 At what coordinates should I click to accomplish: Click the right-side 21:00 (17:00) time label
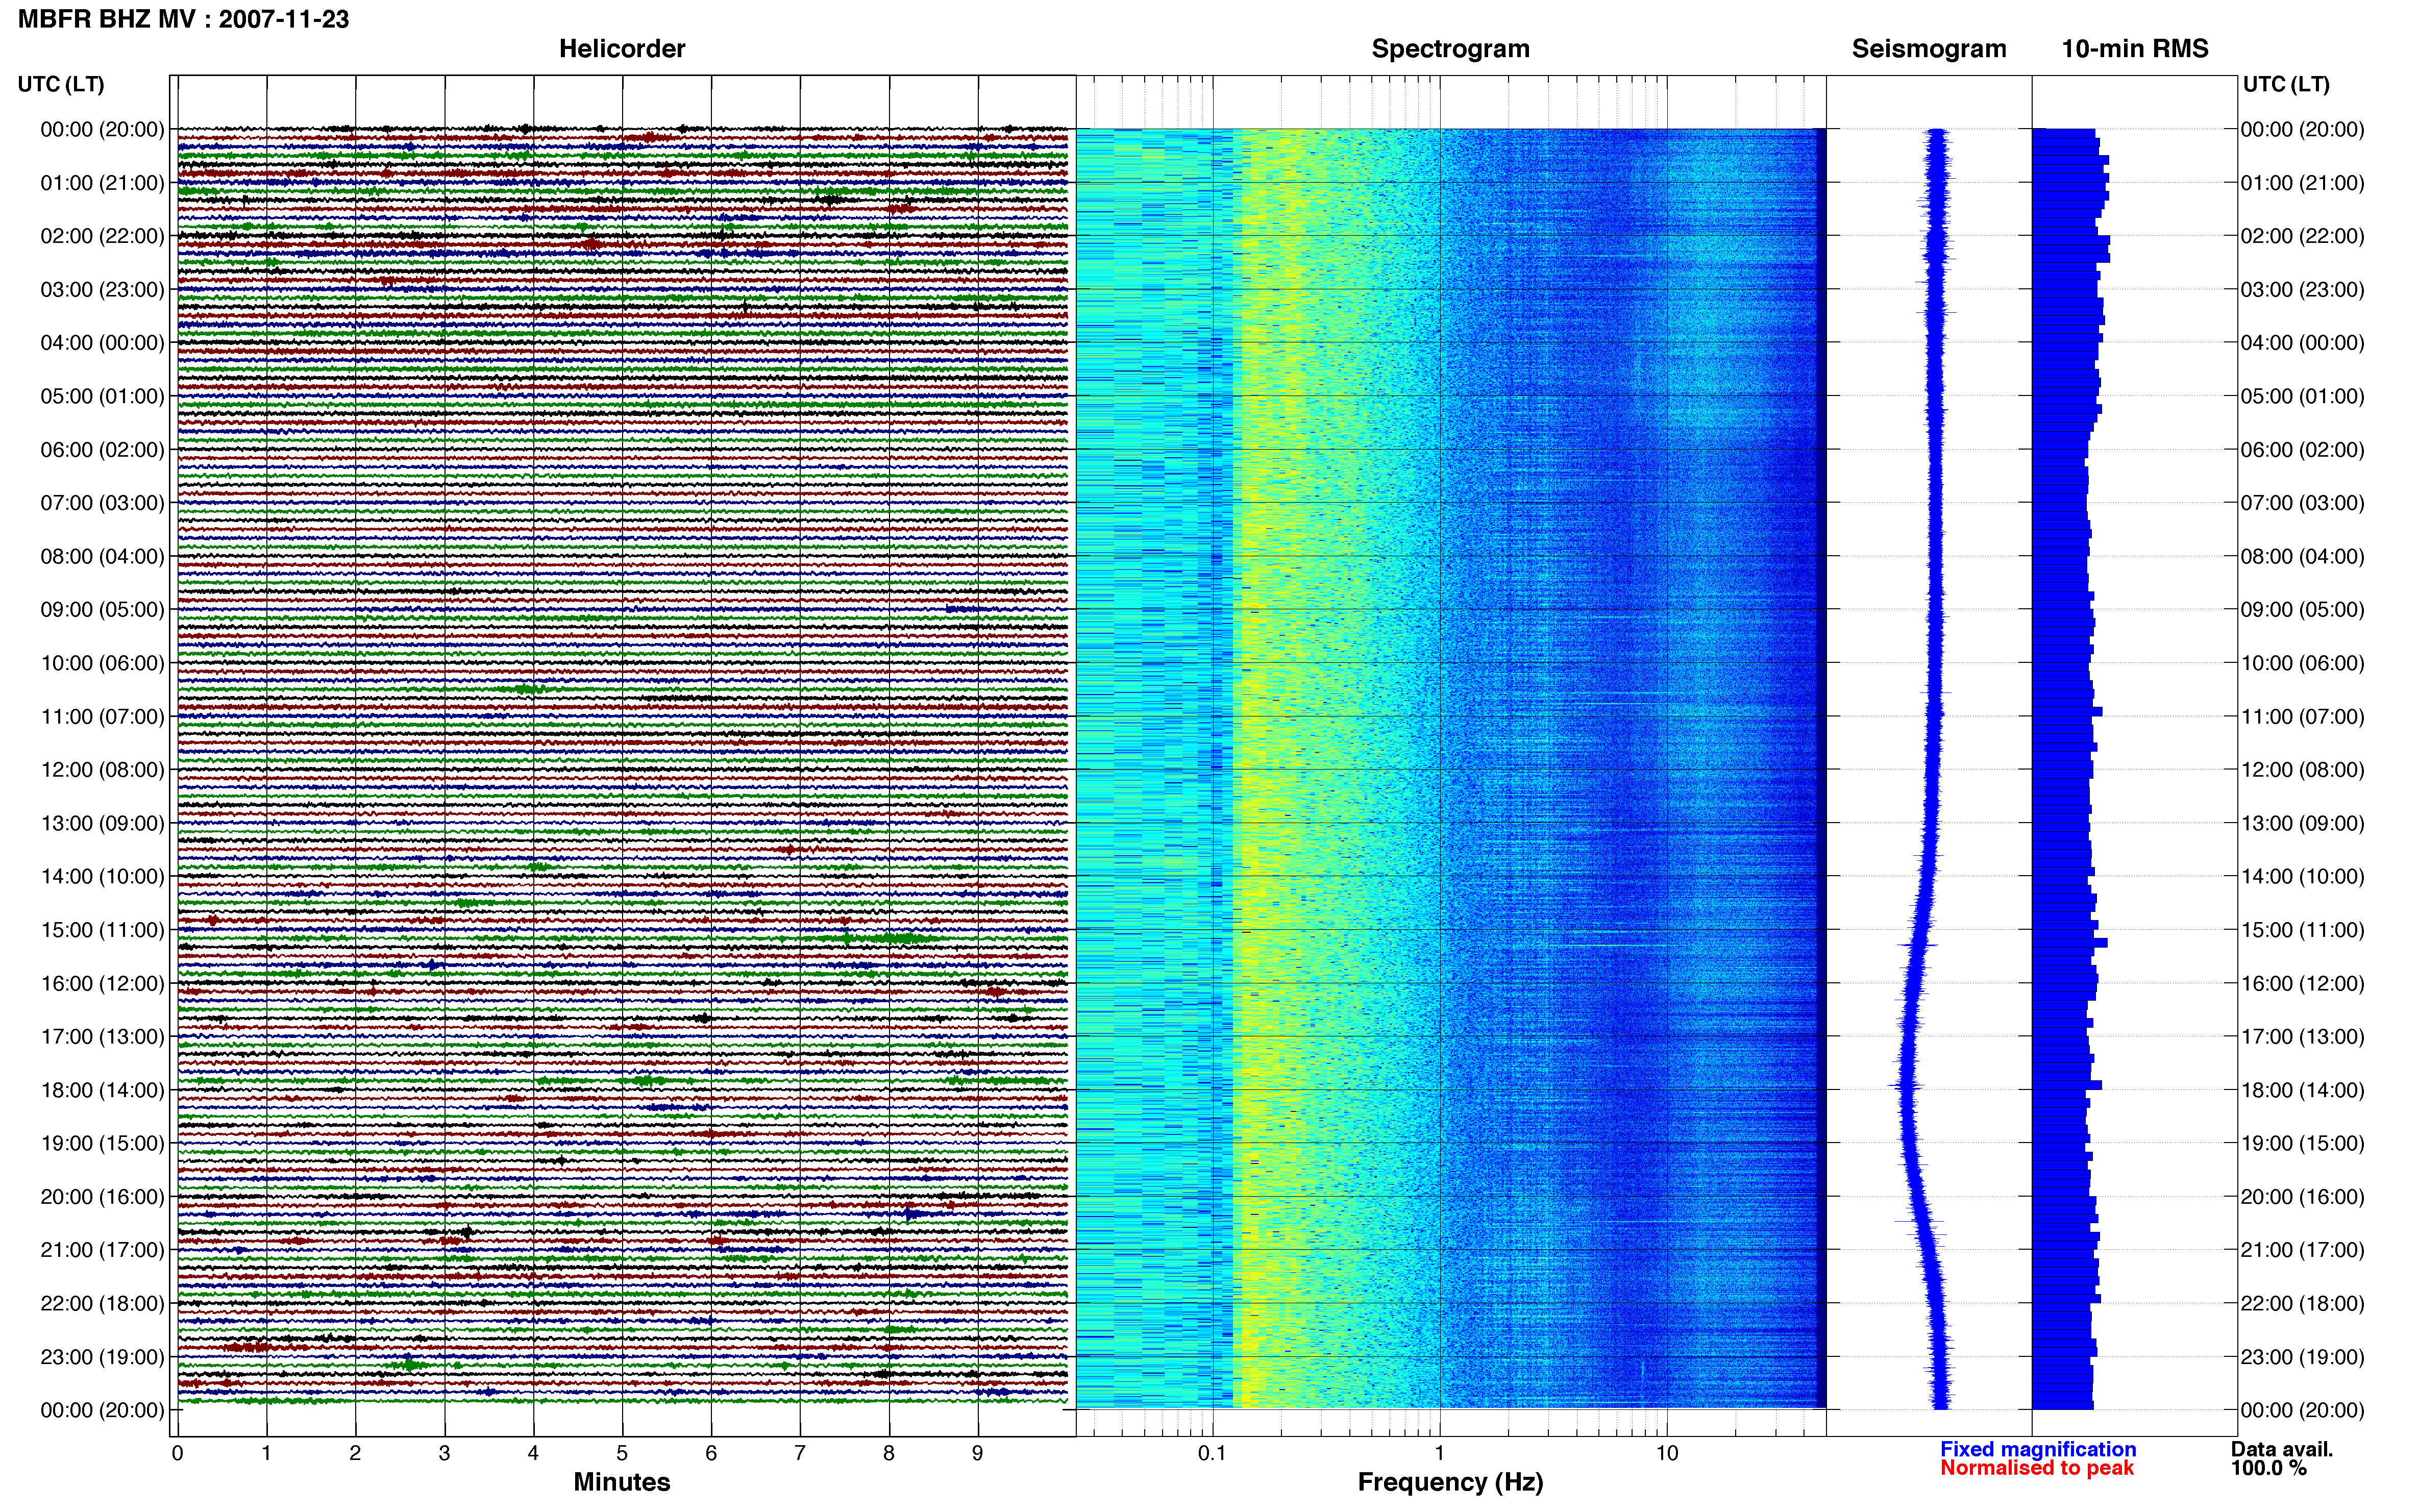pos(2303,1250)
